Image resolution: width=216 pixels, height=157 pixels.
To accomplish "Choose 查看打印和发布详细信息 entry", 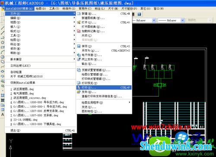I will coord(104,96).
